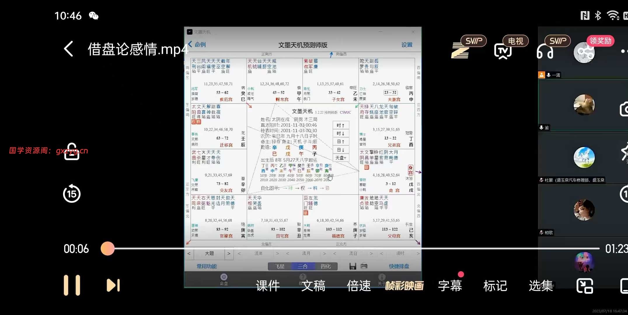This screenshot has width=628, height=315.
Task: Select the 迁移宫 palace label
Action: (226, 145)
